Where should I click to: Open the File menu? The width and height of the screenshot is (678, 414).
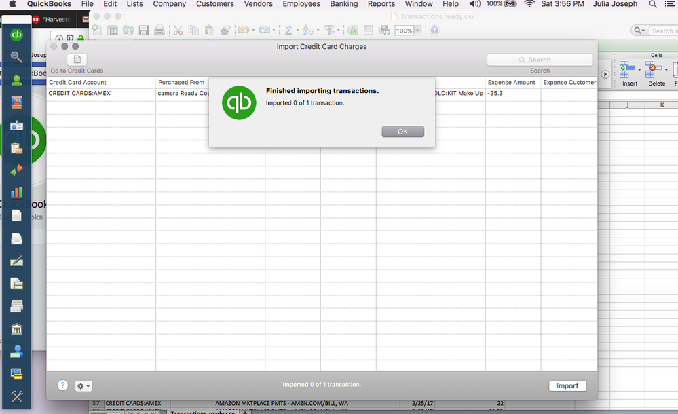point(87,4)
